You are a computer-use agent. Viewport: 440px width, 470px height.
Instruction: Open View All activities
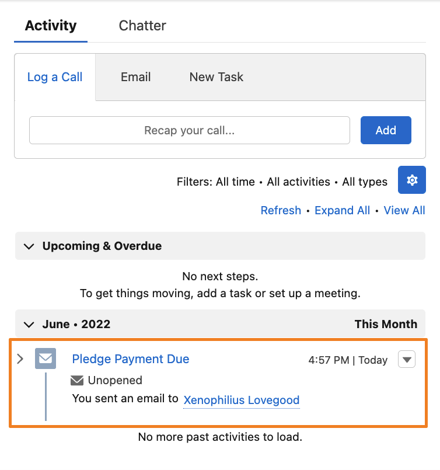[404, 210]
